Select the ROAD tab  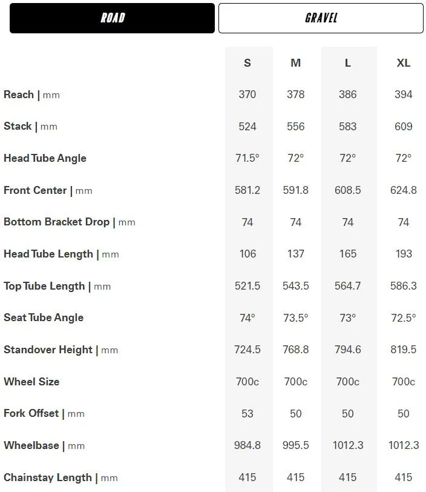[112, 18]
